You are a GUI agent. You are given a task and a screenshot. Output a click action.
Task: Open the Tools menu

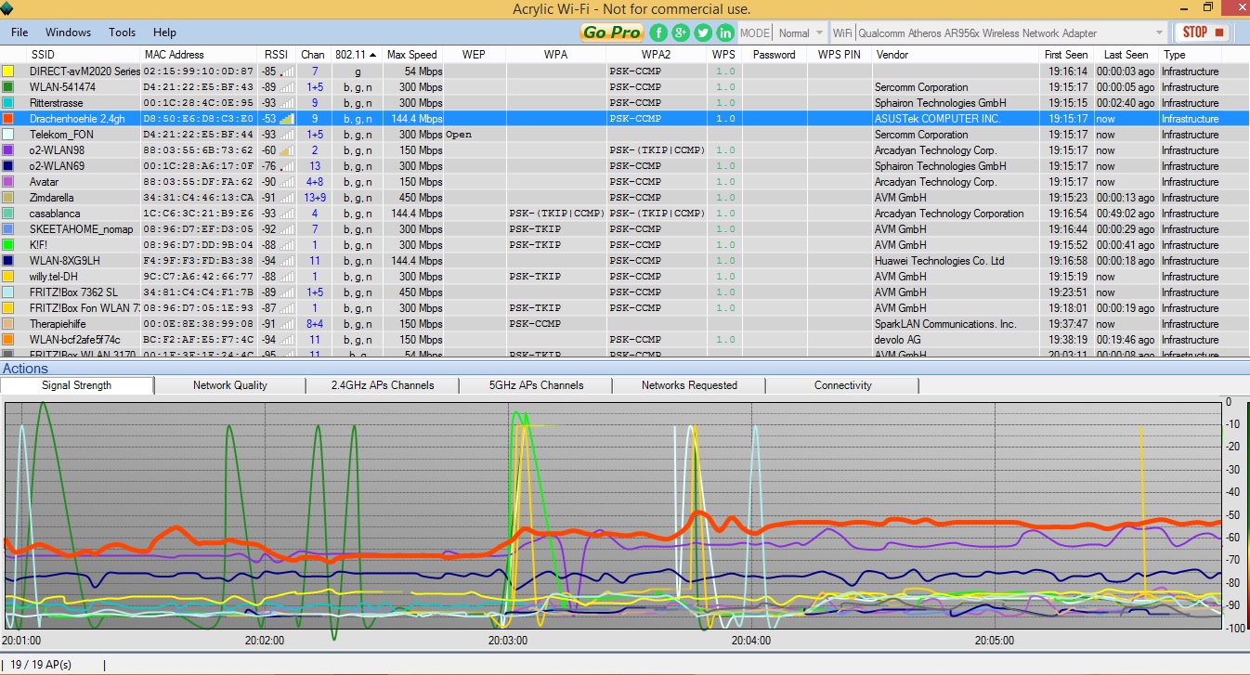122,32
